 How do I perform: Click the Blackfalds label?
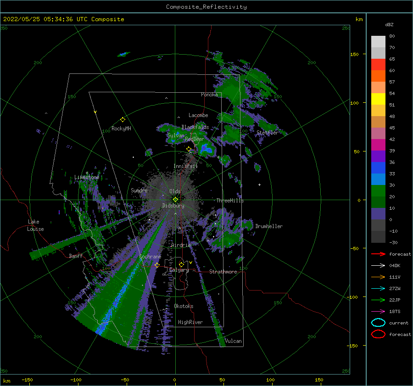[x=195, y=127]
